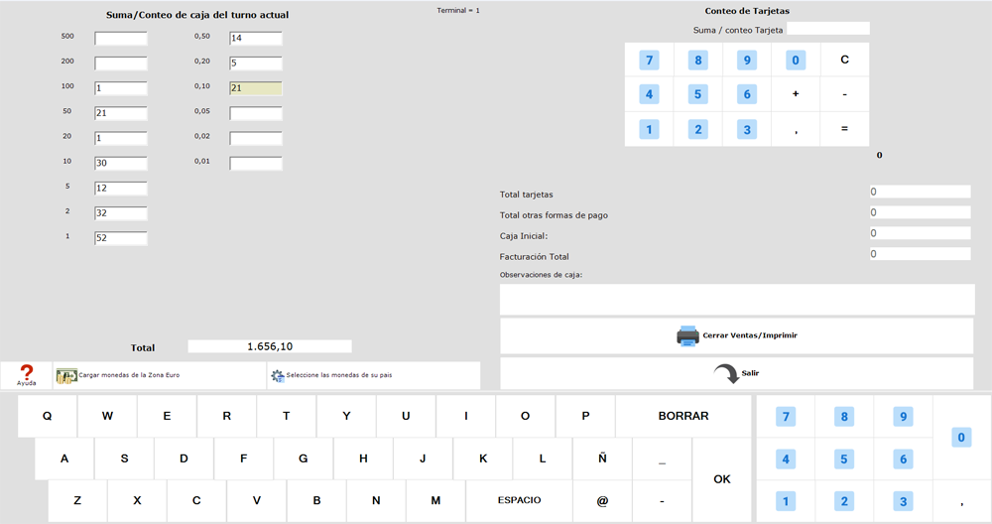Click the Caja Inicial value field
The image size is (992, 524).
click(x=920, y=233)
